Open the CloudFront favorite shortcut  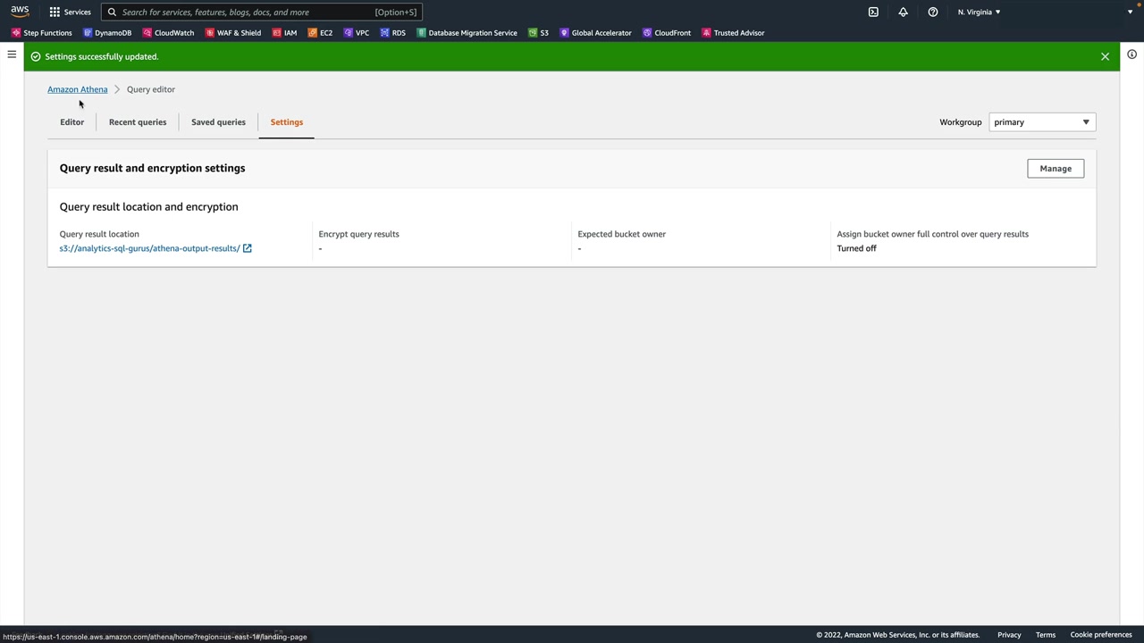click(x=666, y=33)
